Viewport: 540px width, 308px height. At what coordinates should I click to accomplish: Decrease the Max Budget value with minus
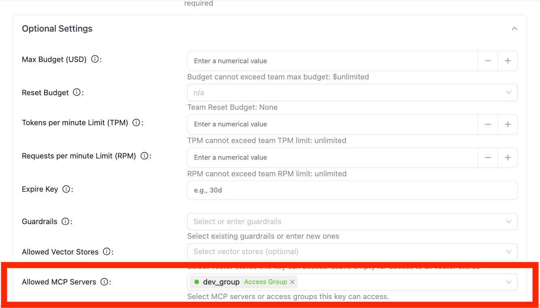click(x=488, y=61)
